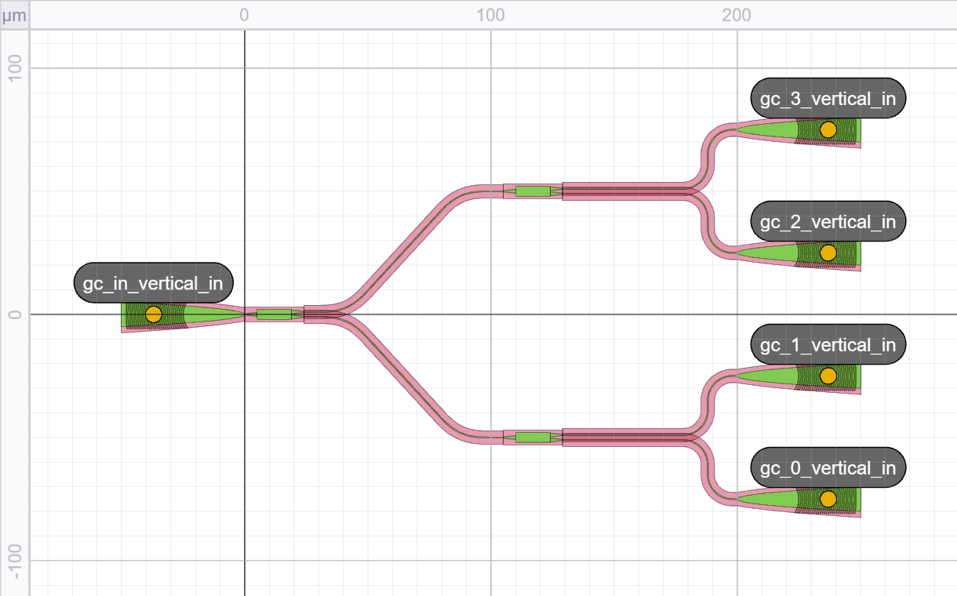Click the gc_2_vertical_in port label
This screenshot has height=596, width=957.
[828, 222]
